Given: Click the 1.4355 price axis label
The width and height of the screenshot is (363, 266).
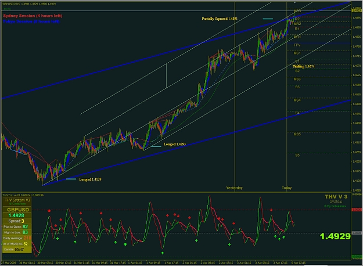Looking at the screenshot, I should point(357,132).
